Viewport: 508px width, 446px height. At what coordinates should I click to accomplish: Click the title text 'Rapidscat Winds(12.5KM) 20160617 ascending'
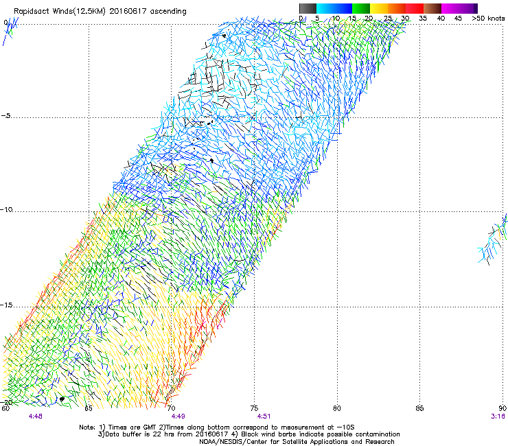[x=100, y=12]
